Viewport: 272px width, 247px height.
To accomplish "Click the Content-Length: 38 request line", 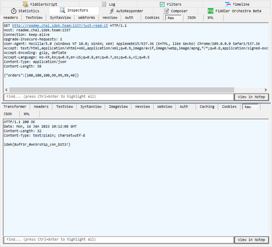I will coord(22,66).
